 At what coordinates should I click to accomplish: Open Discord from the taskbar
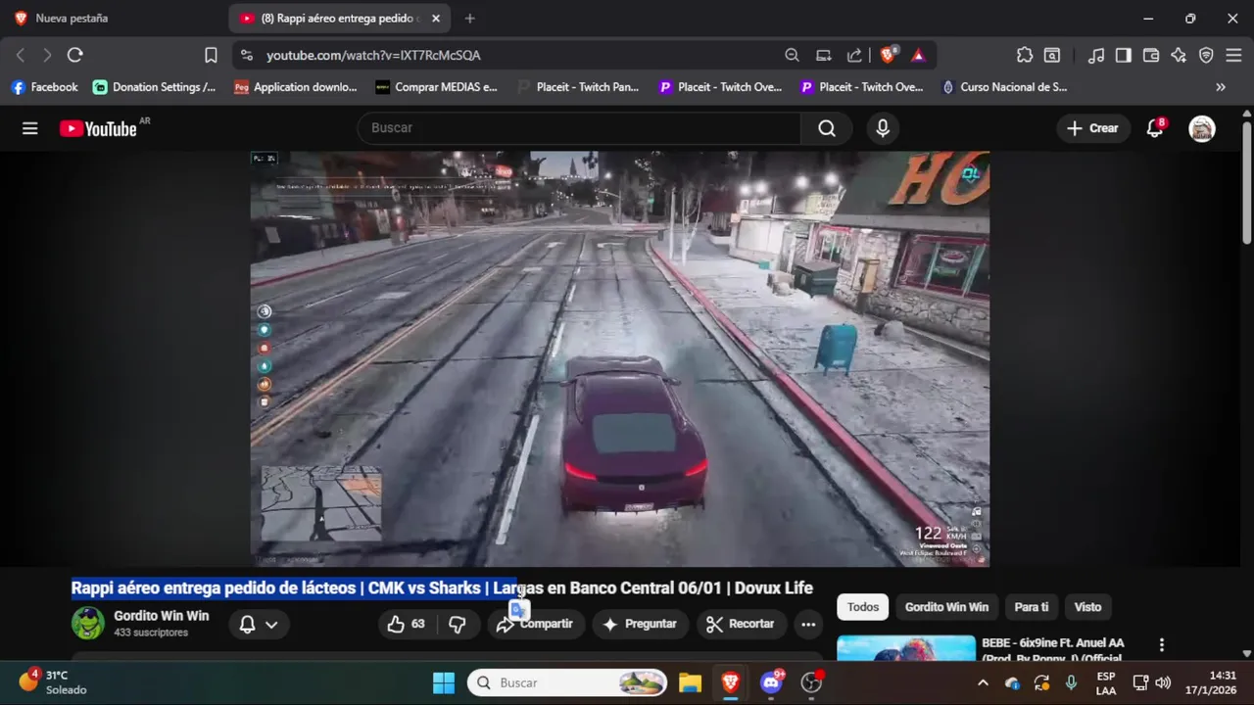(x=771, y=682)
